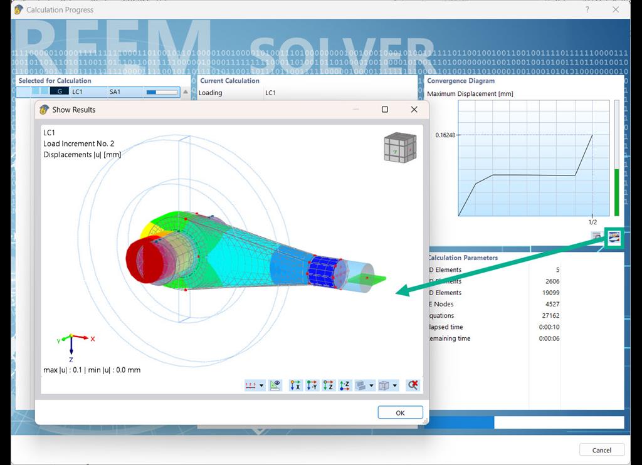Click the 'Displacements |u| [mm]' label
Screen dimensions: 642x465
pyautogui.click(x=82, y=155)
